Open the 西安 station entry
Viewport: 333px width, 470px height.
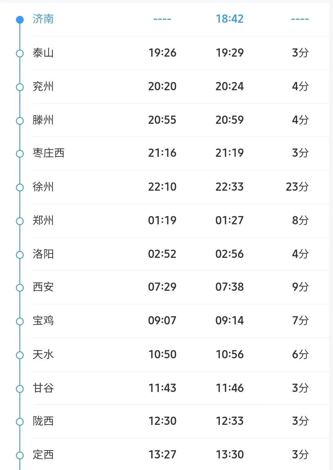click(43, 287)
